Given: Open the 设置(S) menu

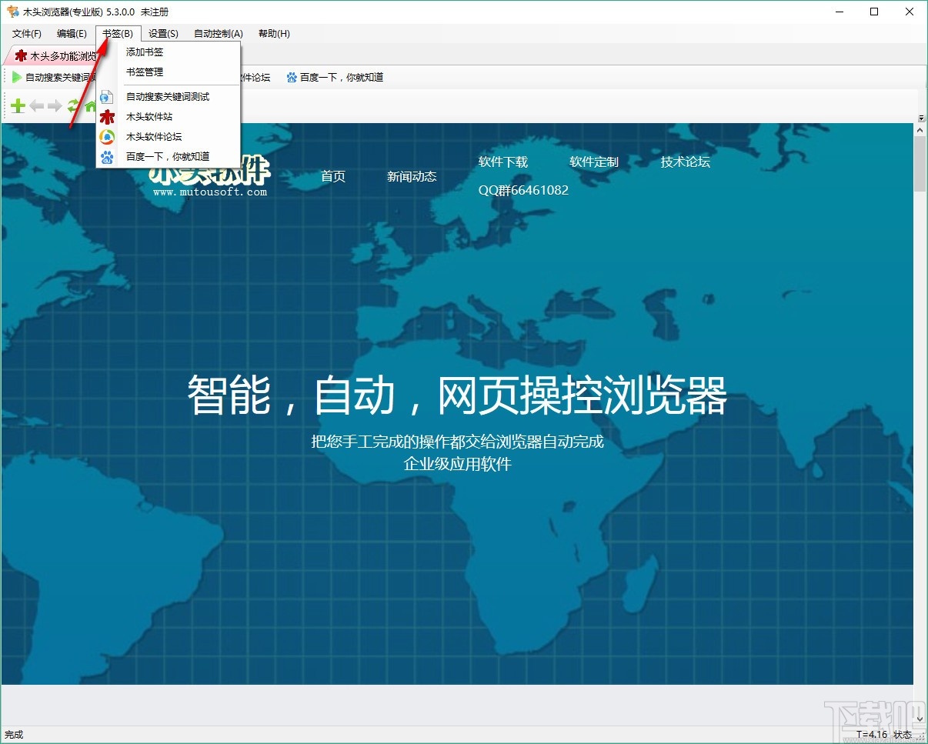Looking at the screenshot, I should pos(163,33).
